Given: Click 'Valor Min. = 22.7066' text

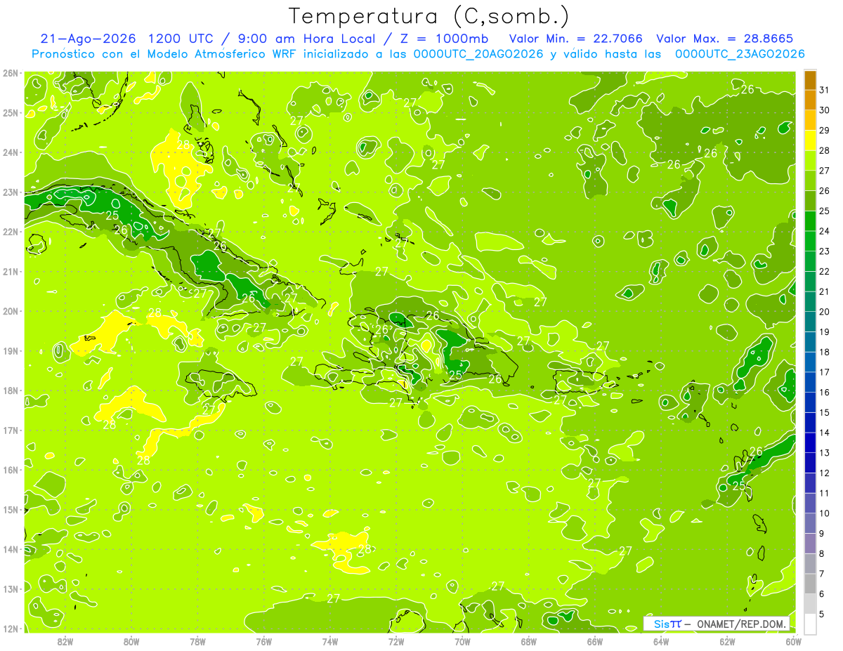Looking at the screenshot, I should (575, 39).
